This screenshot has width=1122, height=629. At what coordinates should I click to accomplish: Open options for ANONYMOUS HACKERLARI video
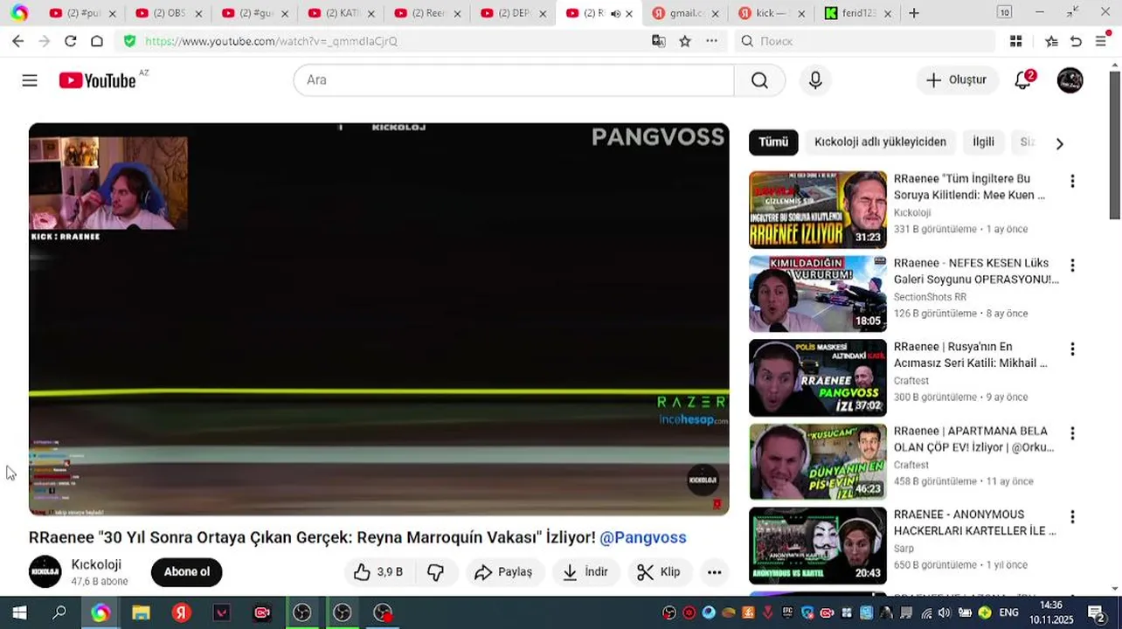[x=1072, y=517]
